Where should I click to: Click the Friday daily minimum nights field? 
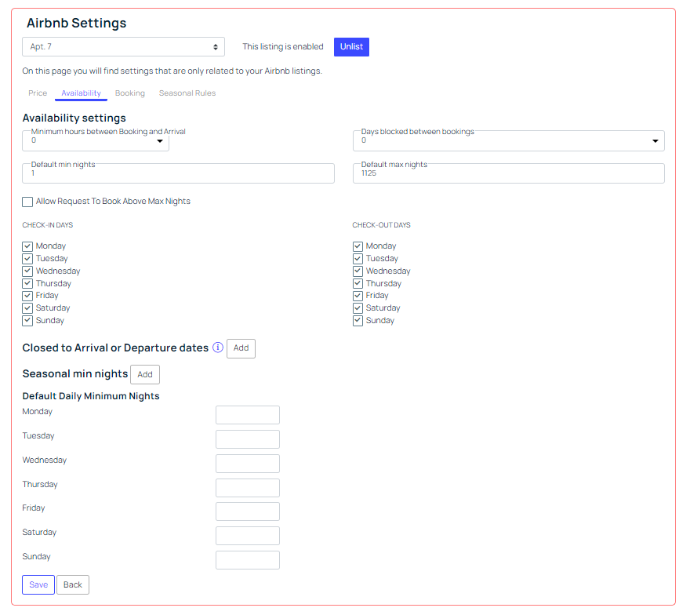[x=248, y=511]
